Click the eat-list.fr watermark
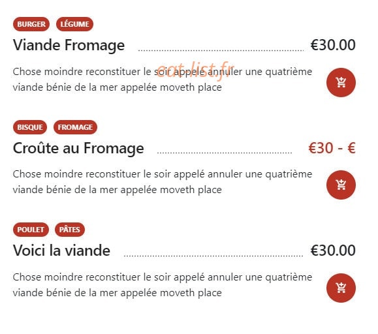The image size is (378, 334). tap(195, 70)
